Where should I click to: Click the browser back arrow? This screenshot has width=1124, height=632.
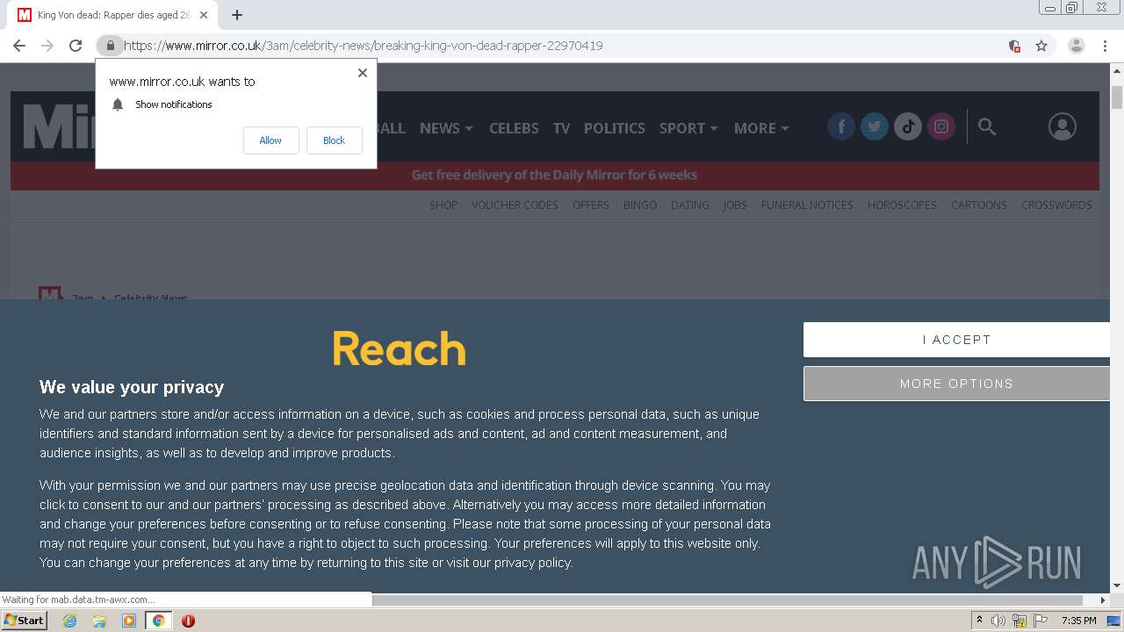(x=19, y=46)
